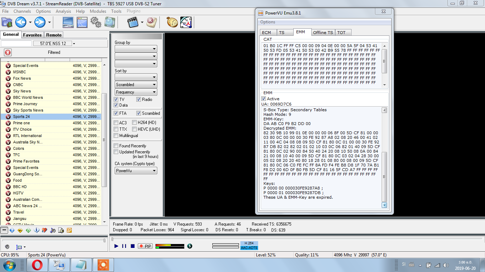Enable the H264 (HD) checkbox
Screen dimensions: 485x272
(135, 123)
